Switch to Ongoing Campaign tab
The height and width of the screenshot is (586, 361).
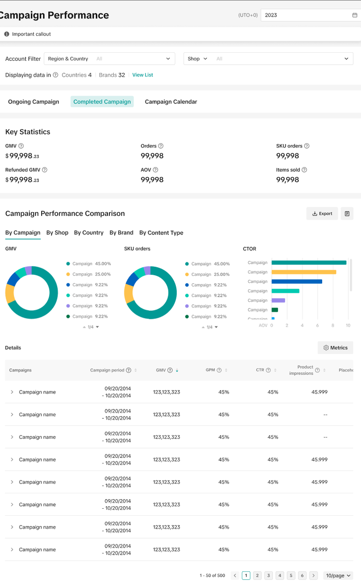click(x=34, y=102)
